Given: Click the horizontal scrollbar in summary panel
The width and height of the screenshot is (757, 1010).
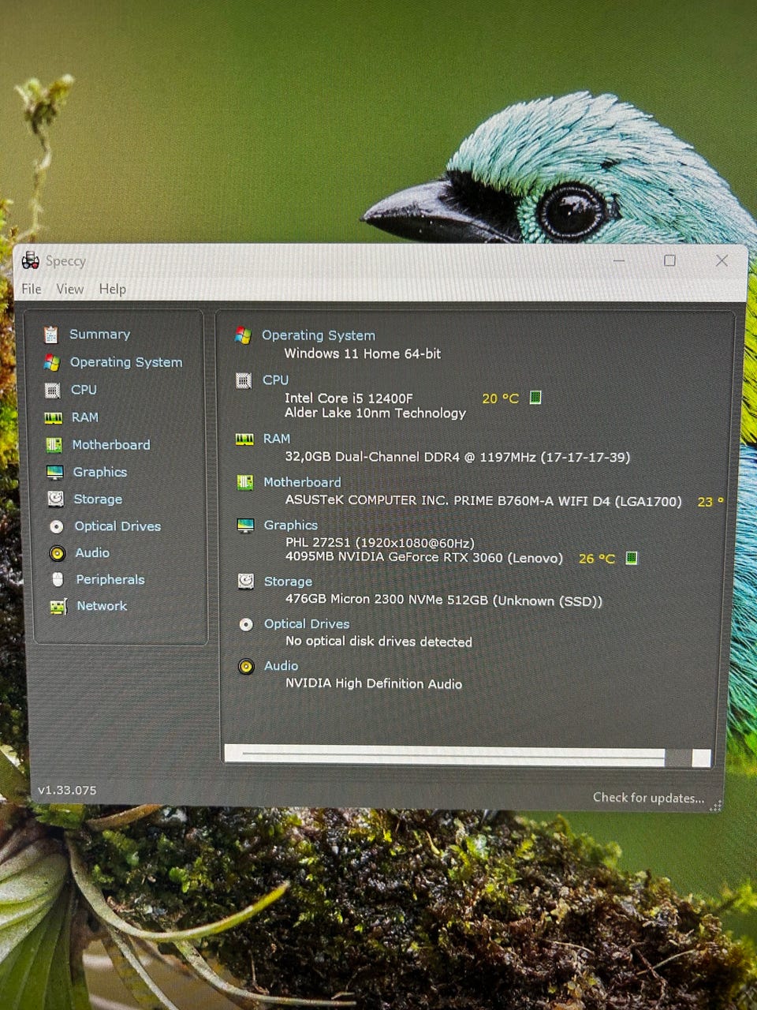Looking at the screenshot, I should (x=468, y=756).
